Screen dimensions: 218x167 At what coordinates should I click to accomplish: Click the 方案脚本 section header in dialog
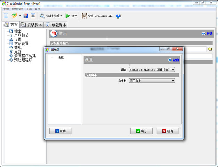point(132,75)
